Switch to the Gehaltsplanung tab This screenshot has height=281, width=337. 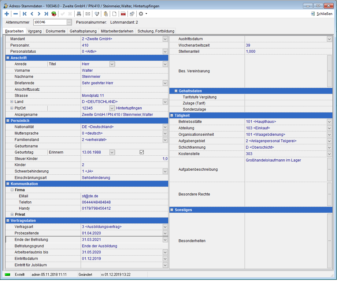[x=83, y=31]
